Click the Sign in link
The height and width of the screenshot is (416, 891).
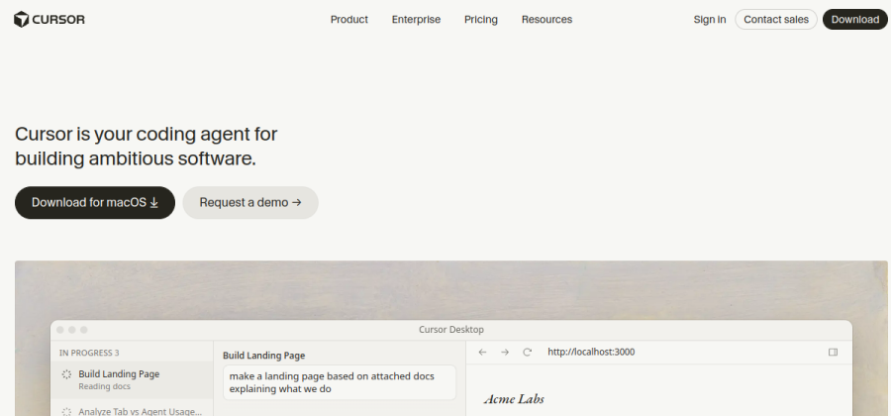click(710, 20)
